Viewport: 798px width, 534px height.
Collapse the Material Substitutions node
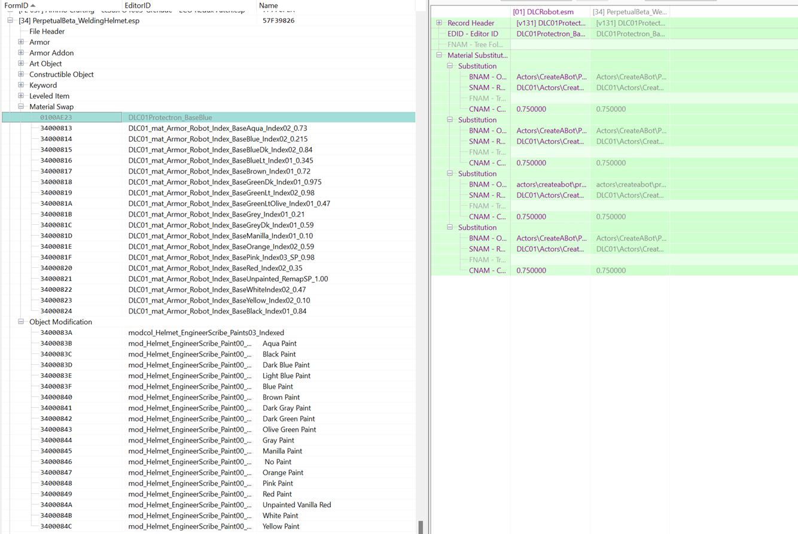[439, 55]
